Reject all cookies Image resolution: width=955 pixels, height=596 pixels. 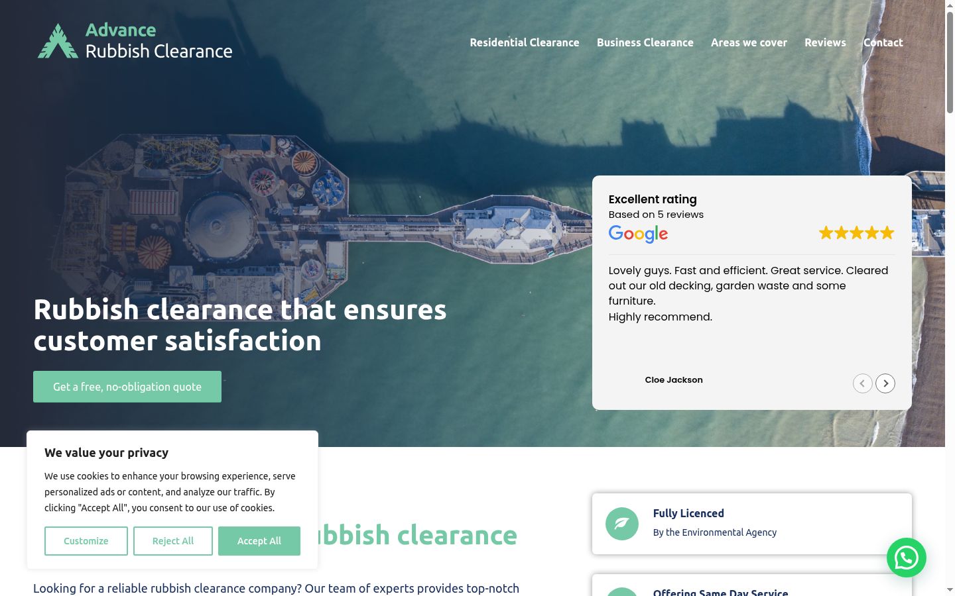tap(173, 541)
